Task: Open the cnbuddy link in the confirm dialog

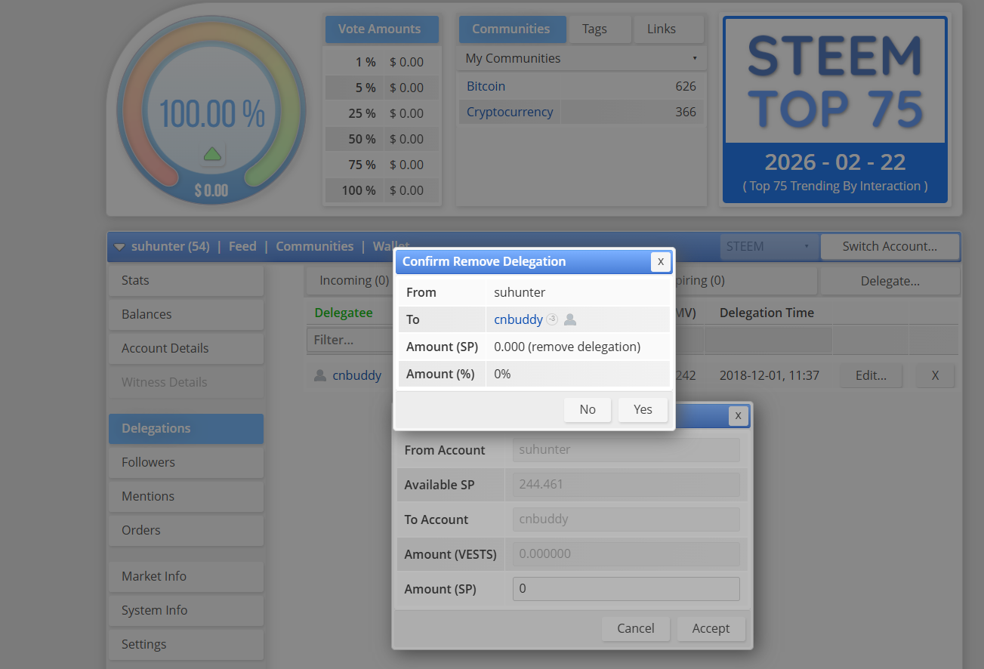Action: (518, 319)
